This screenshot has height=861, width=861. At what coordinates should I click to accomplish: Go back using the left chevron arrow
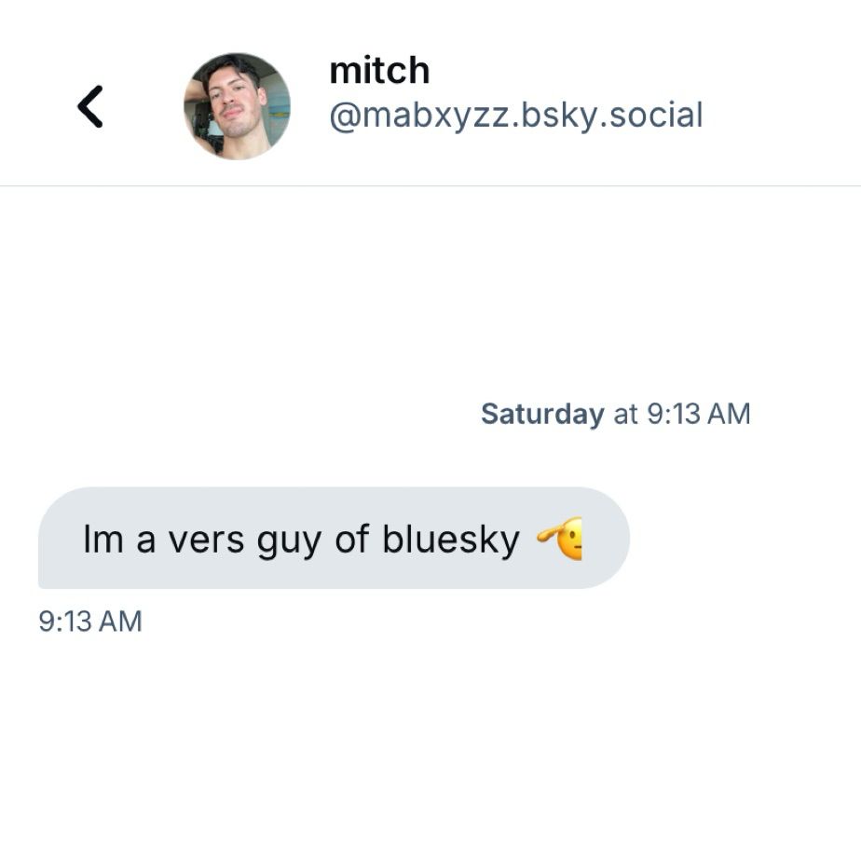coord(90,106)
